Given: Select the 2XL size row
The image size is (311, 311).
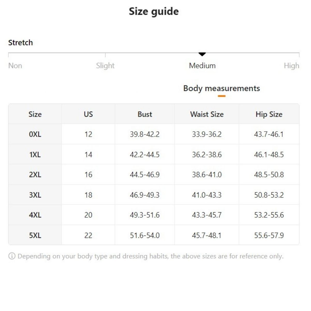Looking at the screenshot, I should [35, 175].
